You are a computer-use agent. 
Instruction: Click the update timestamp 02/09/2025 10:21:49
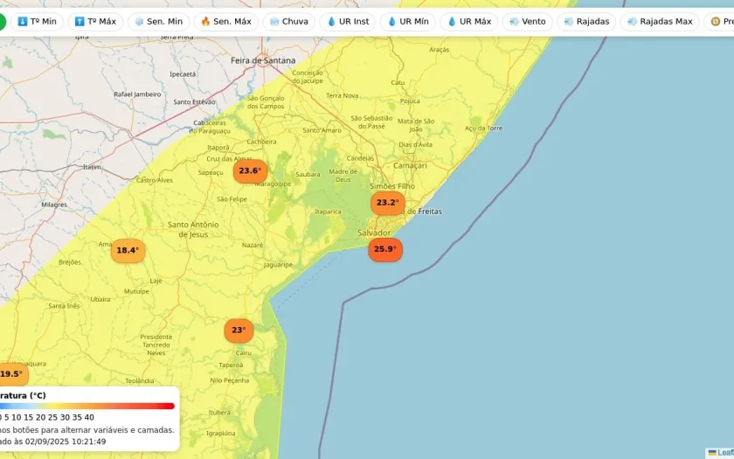pyautogui.click(x=66, y=442)
